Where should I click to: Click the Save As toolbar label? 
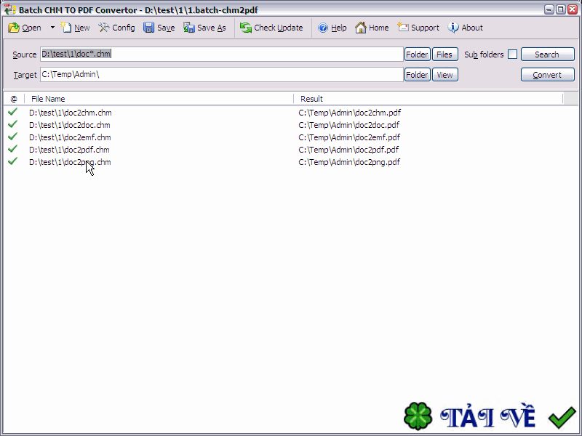[212, 28]
